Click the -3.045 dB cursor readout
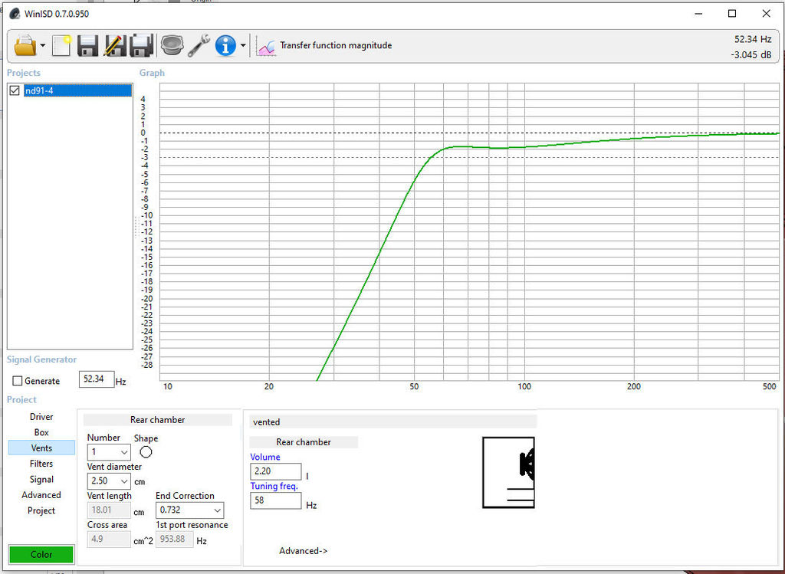 (x=751, y=55)
